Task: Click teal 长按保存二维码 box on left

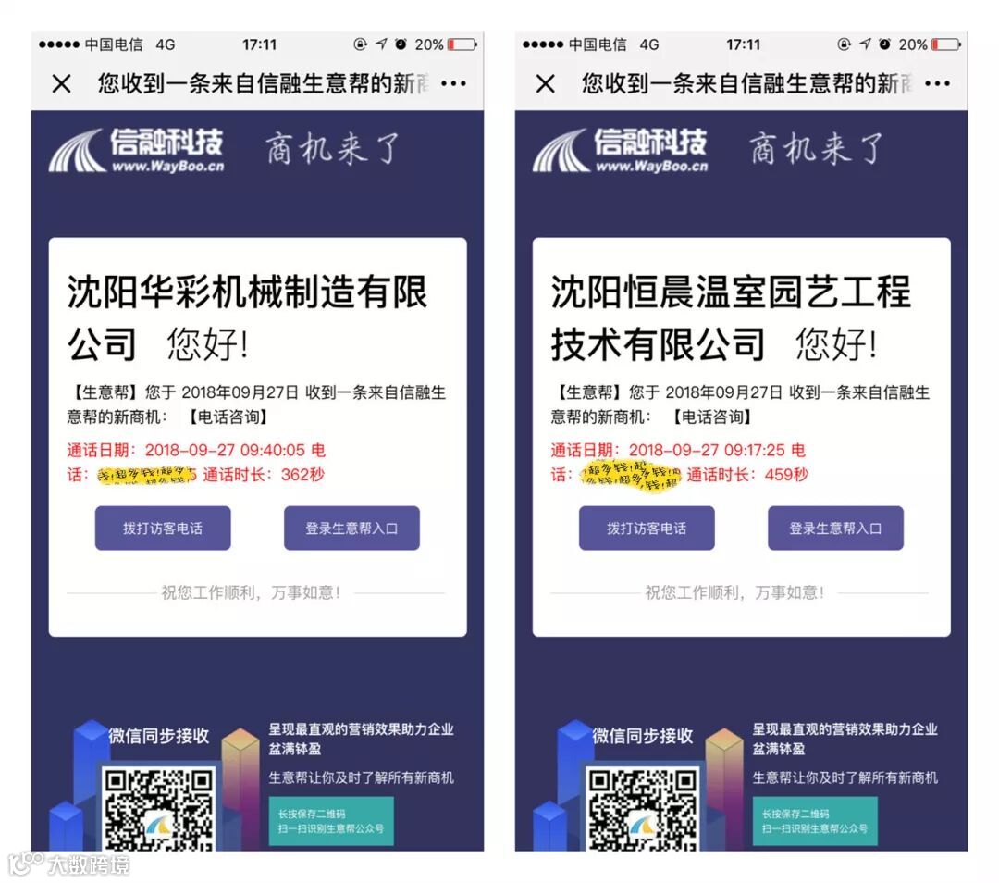Action: [x=331, y=821]
